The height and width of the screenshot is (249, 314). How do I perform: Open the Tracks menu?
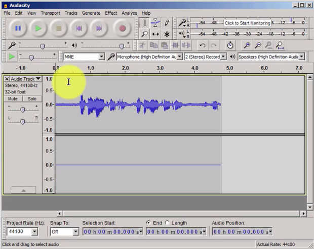[71, 13]
